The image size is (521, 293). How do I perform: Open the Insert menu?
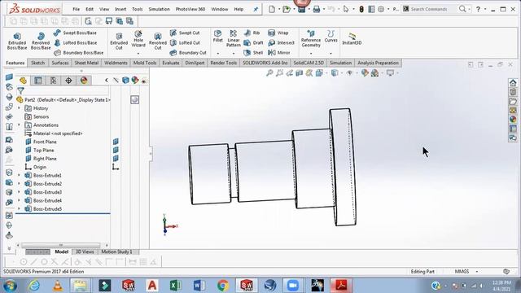point(120,9)
